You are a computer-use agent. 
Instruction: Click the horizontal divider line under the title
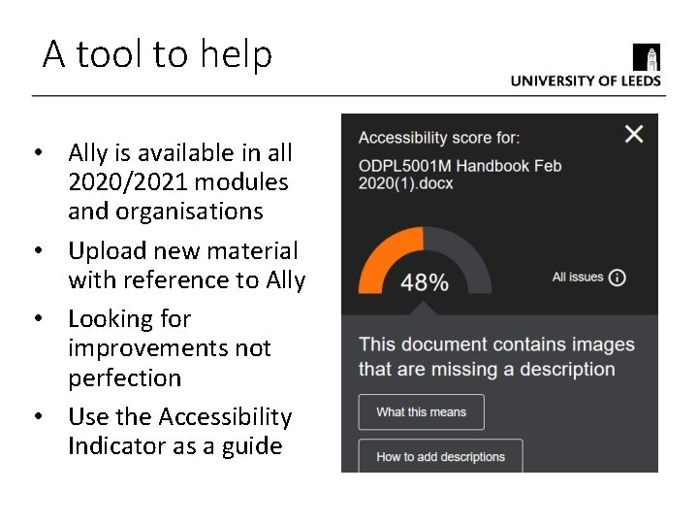coord(349,96)
